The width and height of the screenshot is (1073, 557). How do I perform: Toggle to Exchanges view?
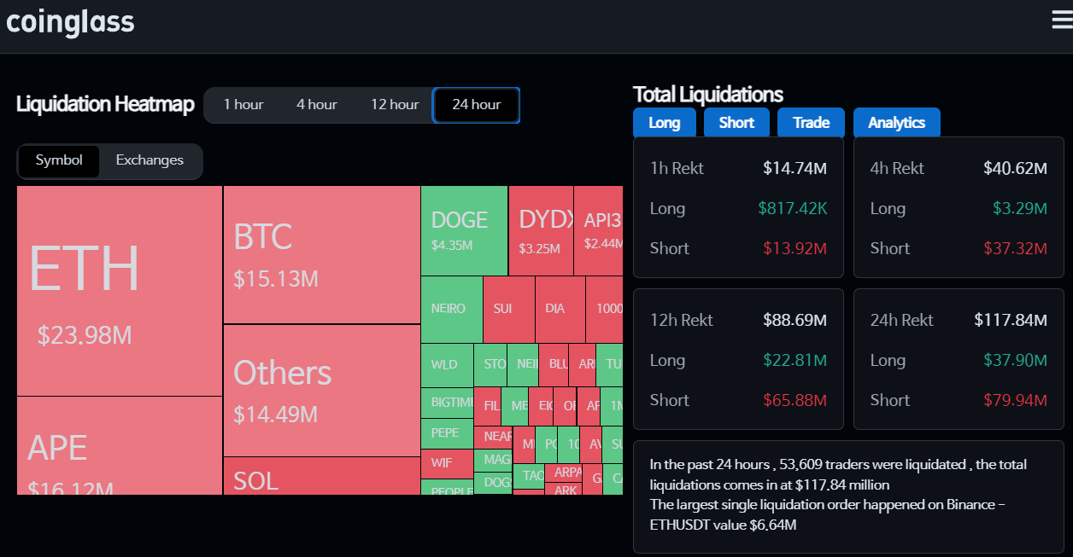pos(150,160)
